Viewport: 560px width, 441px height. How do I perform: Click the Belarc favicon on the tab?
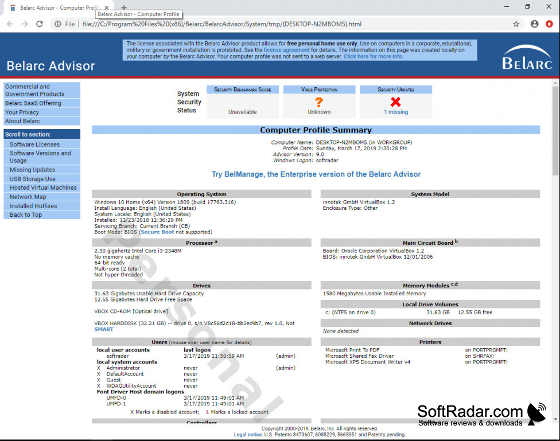pyautogui.click(x=13, y=7)
